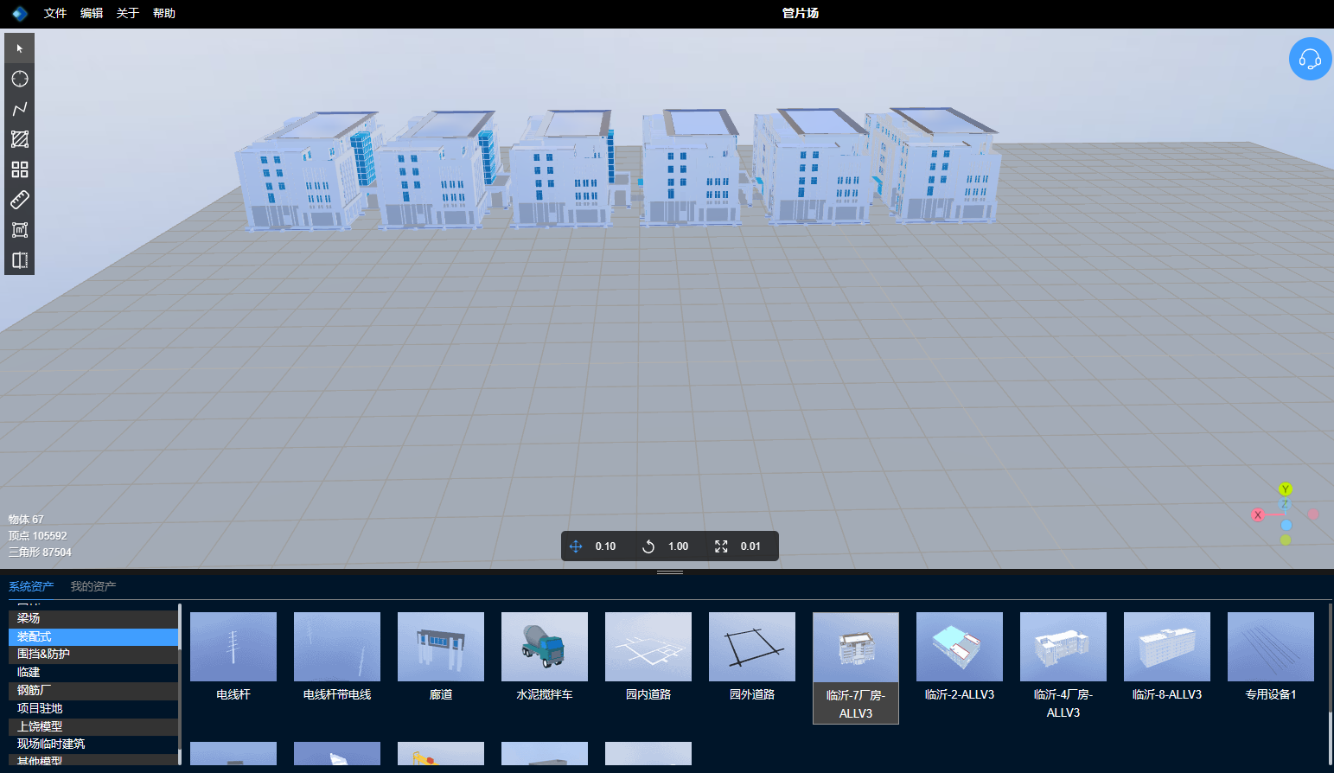Pick the 廊道 asset thumbnail
This screenshot has width=1334, height=773.
pyautogui.click(x=441, y=647)
